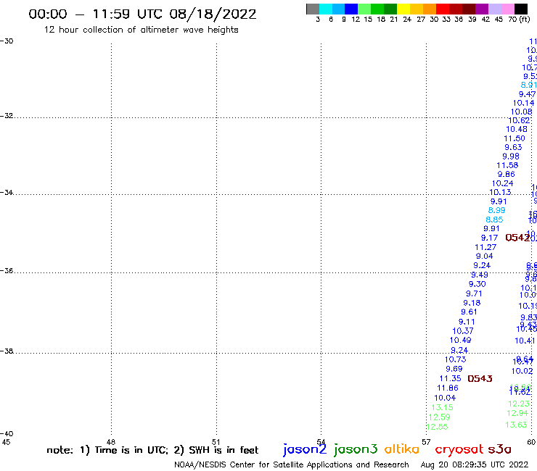Select the jason3 satellite label

coord(356,449)
